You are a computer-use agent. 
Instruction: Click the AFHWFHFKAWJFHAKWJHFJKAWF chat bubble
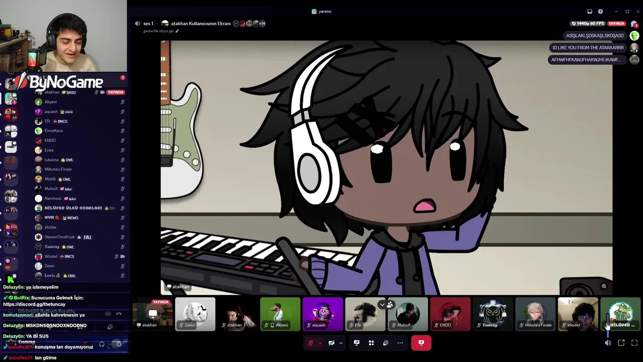pyautogui.click(x=586, y=60)
